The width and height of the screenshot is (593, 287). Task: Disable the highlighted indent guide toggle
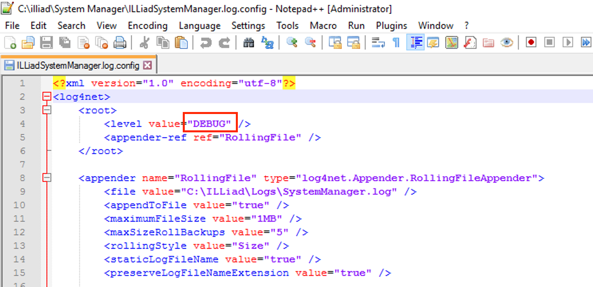click(415, 42)
